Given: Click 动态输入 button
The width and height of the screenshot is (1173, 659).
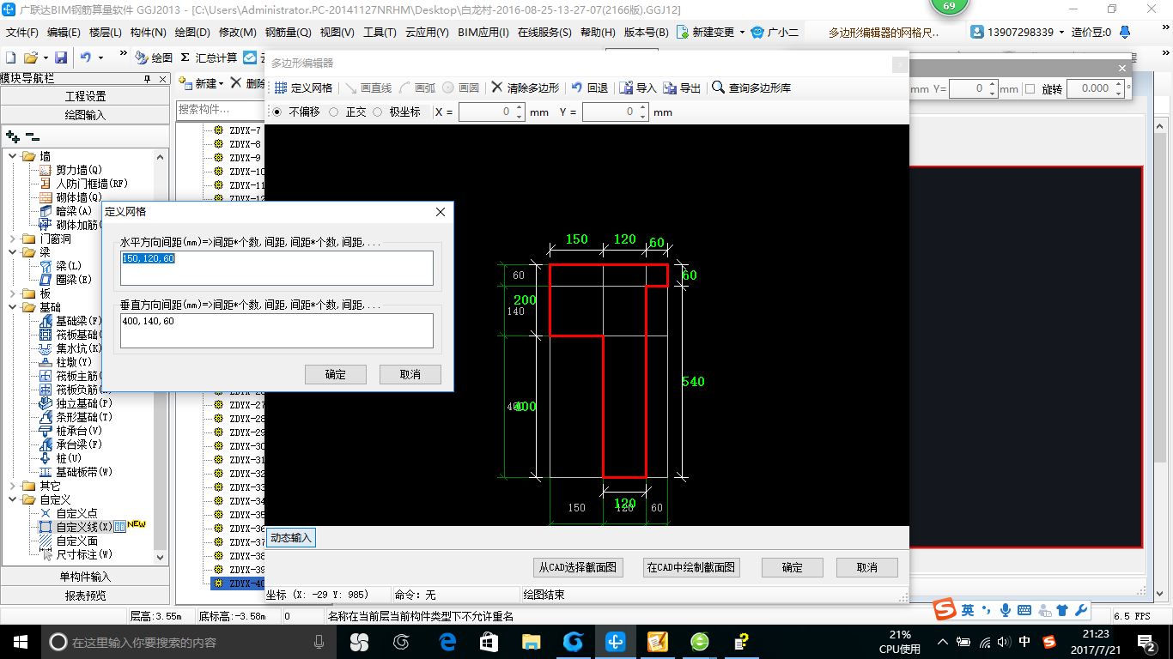Looking at the screenshot, I should tap(291, 538).
